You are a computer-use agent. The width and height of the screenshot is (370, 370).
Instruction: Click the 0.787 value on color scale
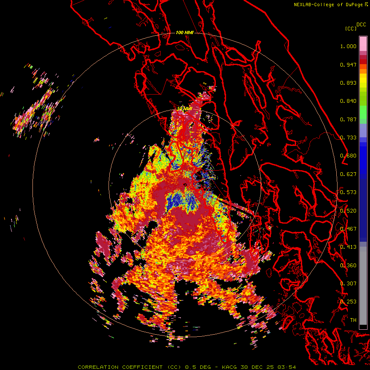348,119
